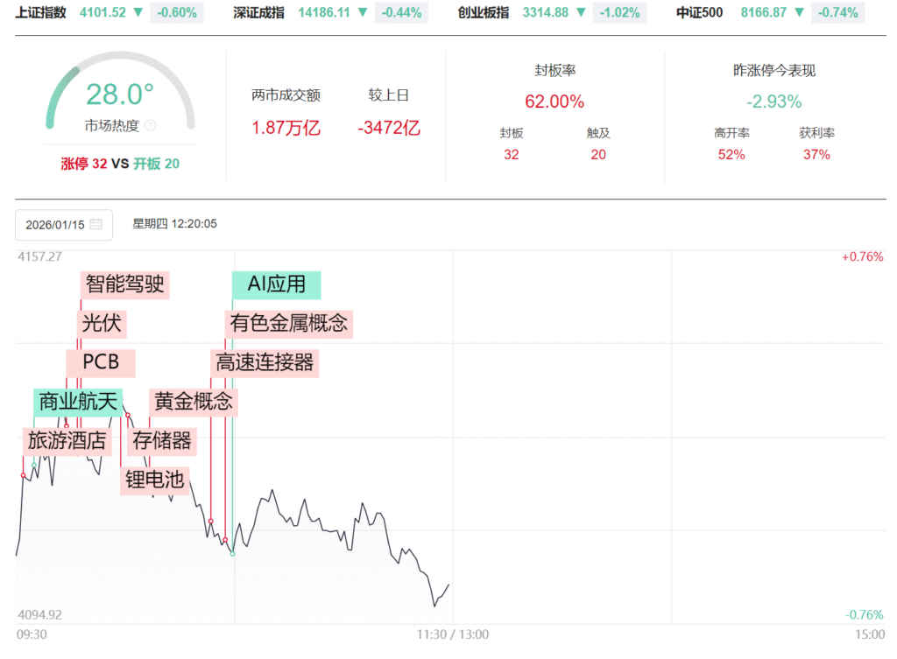Image resolution: width=897 pixels, height=659 pixels.
Task: Select the 锂电池 sector tag
Action: (155, 479)
